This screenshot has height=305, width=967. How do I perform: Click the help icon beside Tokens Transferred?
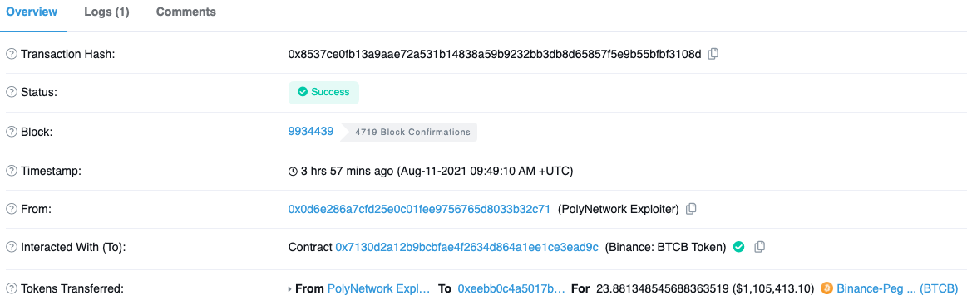pyautogui.click(x=11, y=288)
